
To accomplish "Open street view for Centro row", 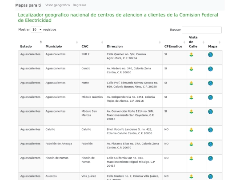I will (191, 69).
